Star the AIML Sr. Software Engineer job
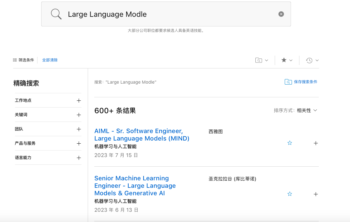350x222 pixels. click(290, 143)
